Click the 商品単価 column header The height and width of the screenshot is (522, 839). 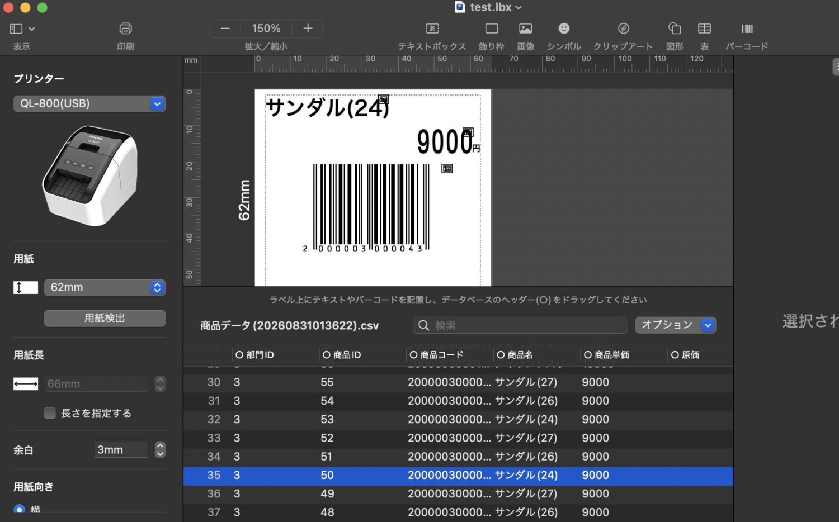(606, 355)
